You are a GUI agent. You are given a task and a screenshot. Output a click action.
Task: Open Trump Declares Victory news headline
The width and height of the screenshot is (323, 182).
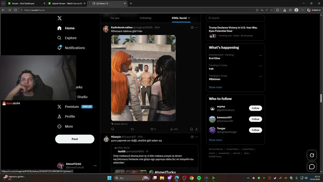point(233,29)
